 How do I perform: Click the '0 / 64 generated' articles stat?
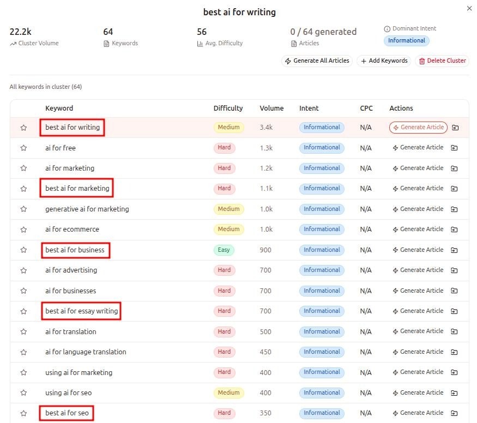[323, 32]
